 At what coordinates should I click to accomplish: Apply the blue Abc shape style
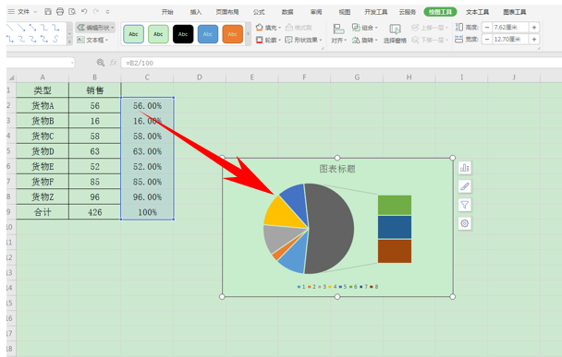click(x=208, y=34)
